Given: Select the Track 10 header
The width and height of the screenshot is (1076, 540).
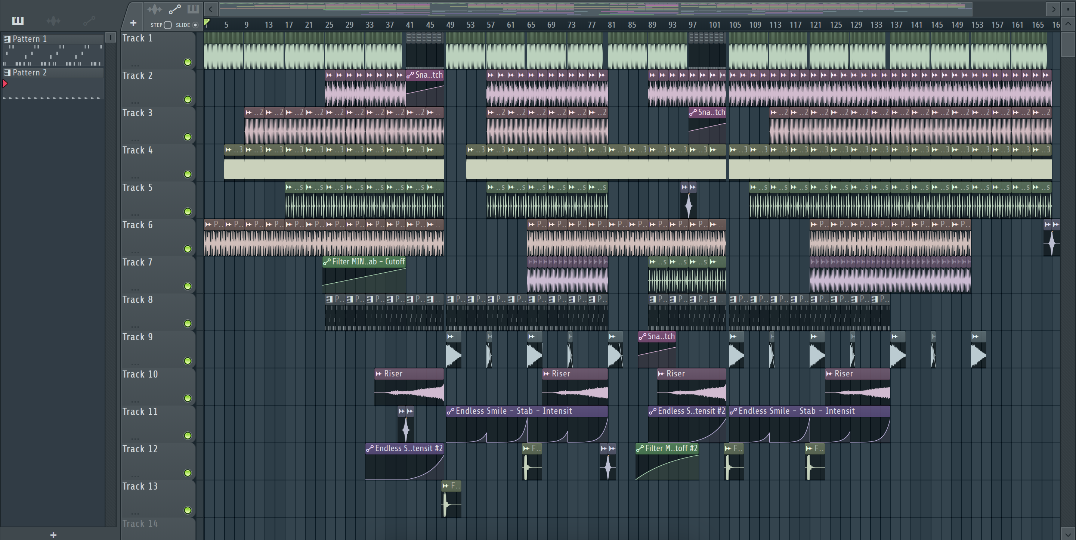Looking at the screenshot, I should click(158, 387).
